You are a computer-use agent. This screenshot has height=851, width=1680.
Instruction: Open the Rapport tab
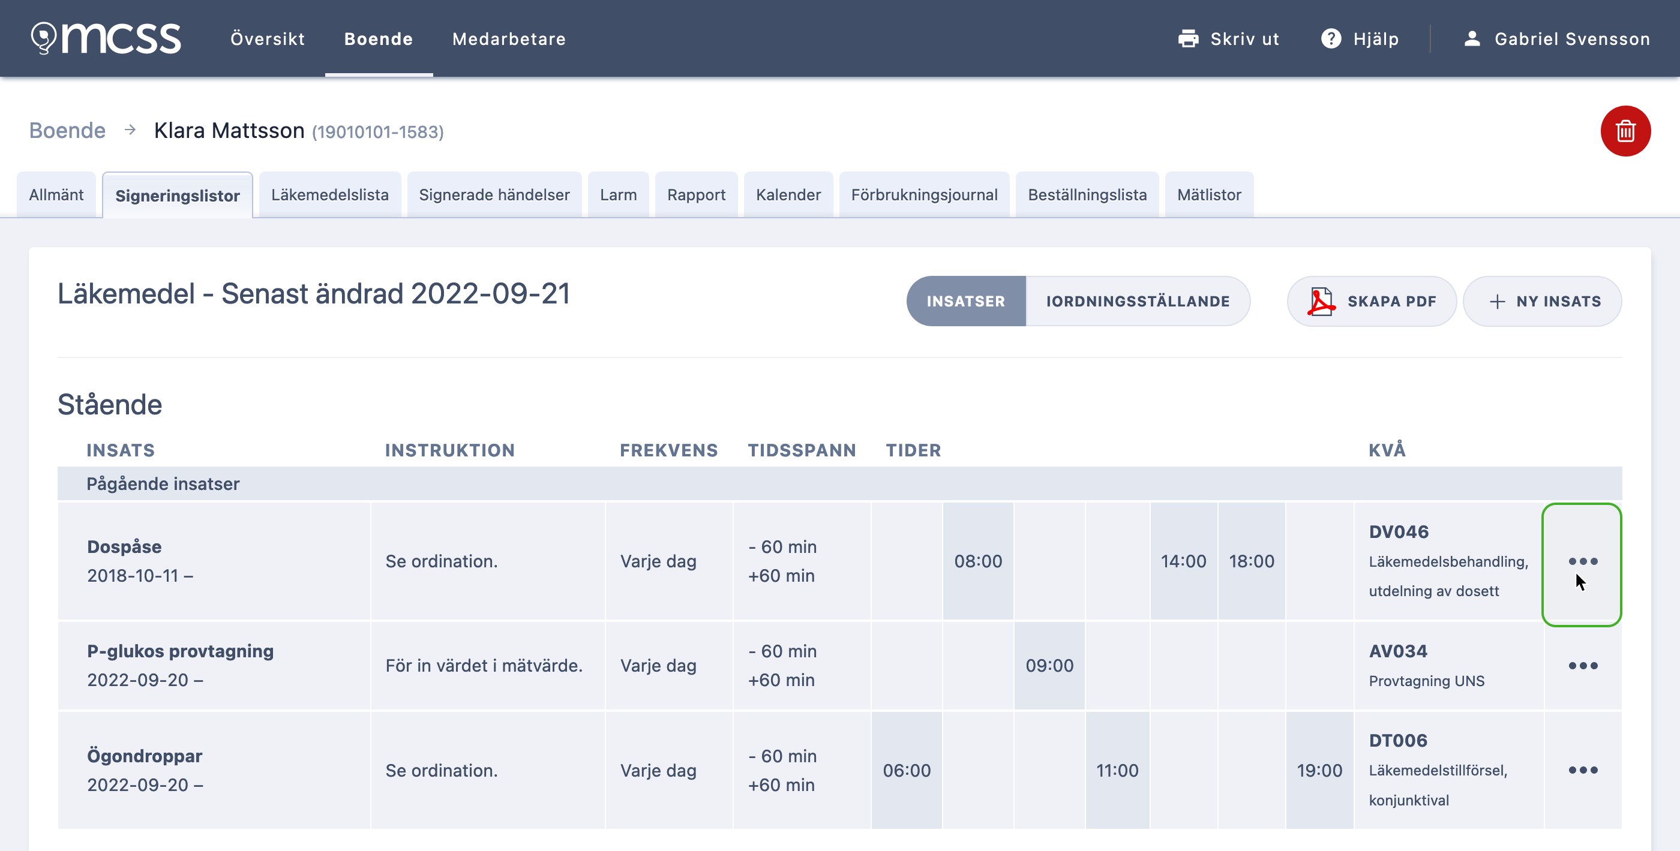[x=697, y=195]
